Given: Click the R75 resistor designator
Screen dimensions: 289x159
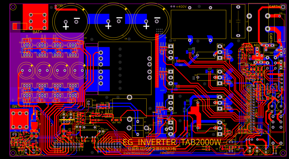Looking at the screenshot, I should tap(260, 65).
